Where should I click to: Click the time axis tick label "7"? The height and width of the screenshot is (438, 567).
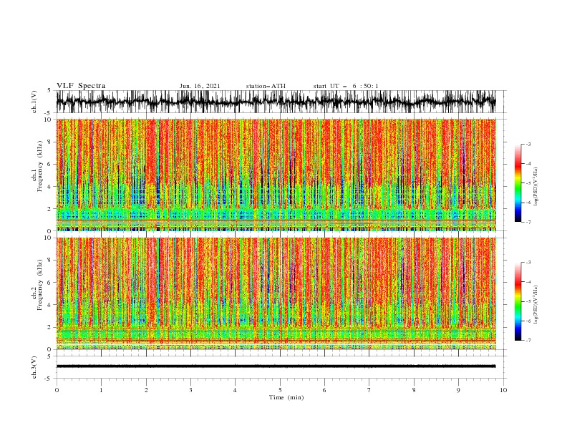(x=369, y=390)
